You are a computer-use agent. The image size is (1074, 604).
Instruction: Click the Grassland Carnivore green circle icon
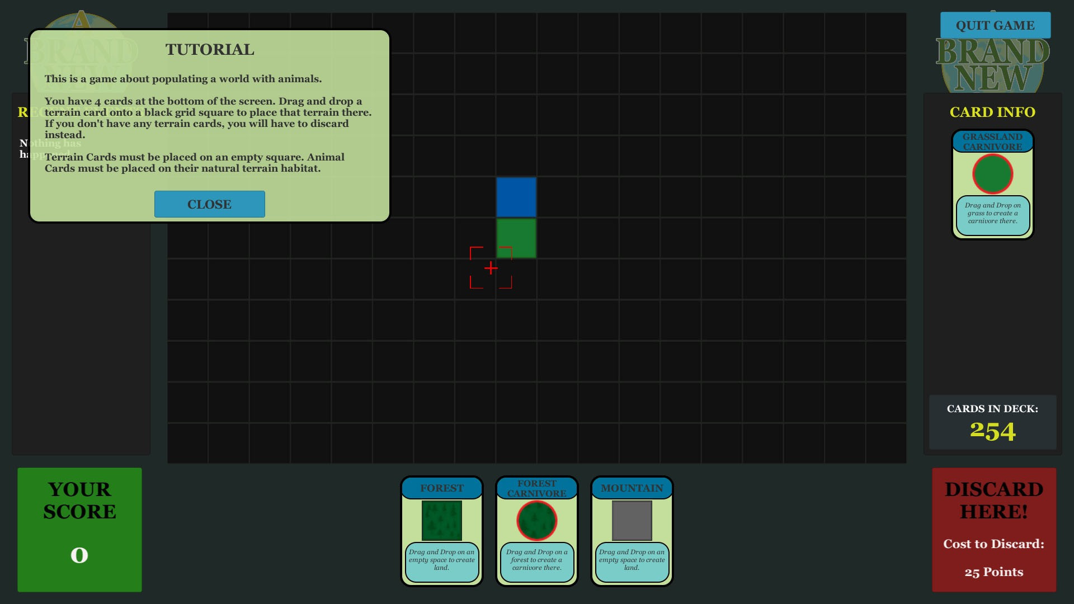[x=993, y=174]
